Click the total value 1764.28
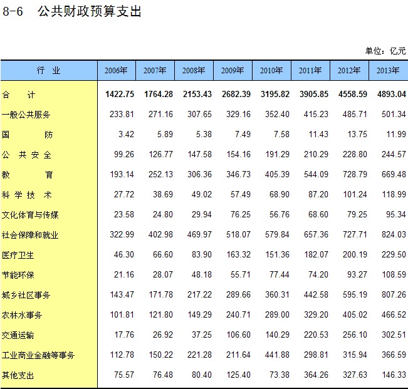This screenshot has width=408, height=389. click(159, 94)
